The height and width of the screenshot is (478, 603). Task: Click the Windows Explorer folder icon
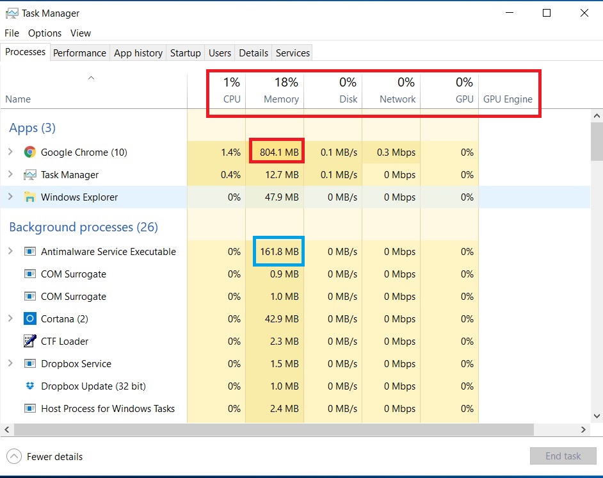29,197
